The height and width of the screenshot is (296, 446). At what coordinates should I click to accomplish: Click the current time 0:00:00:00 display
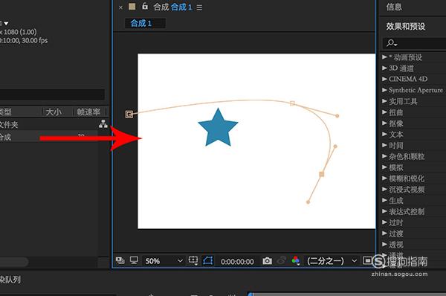(x=237, y=262)
